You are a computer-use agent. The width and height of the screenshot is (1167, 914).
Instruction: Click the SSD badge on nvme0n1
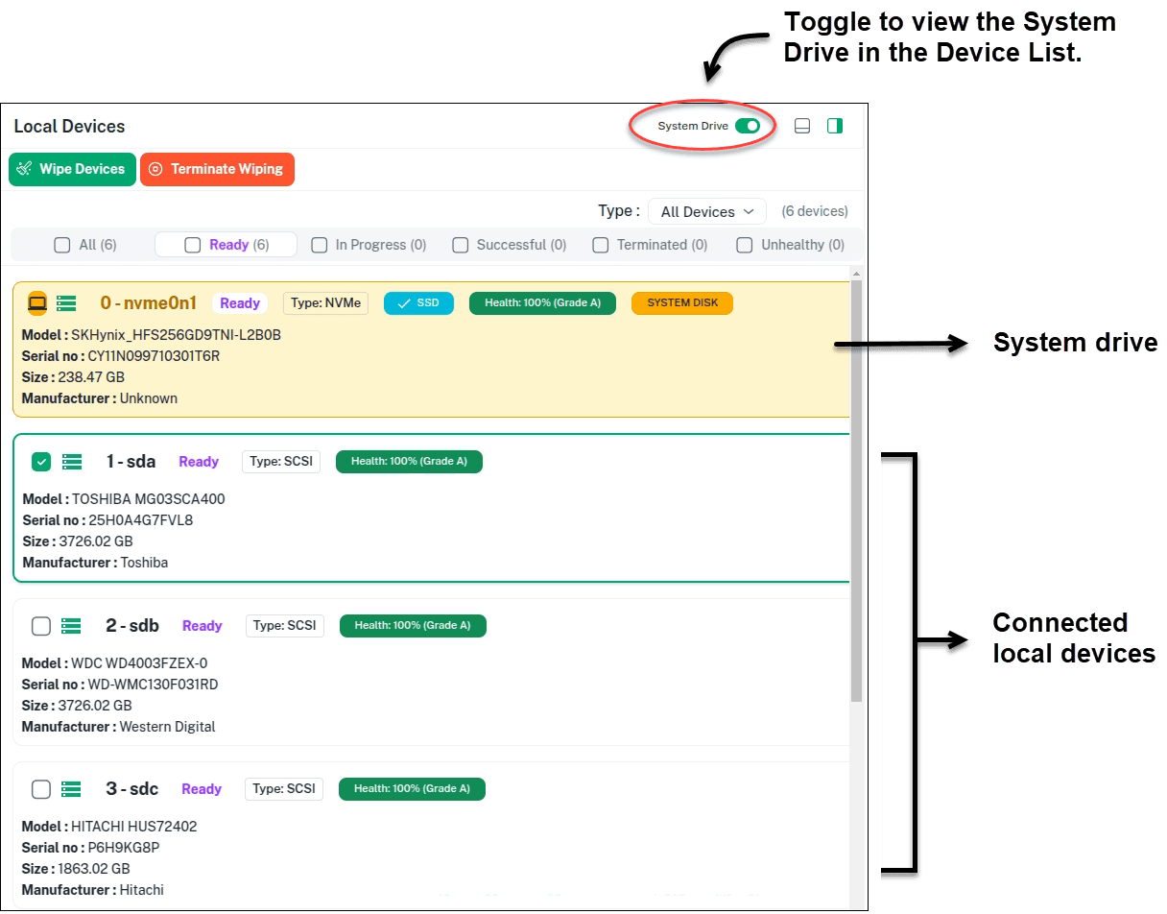coord(418,303)
